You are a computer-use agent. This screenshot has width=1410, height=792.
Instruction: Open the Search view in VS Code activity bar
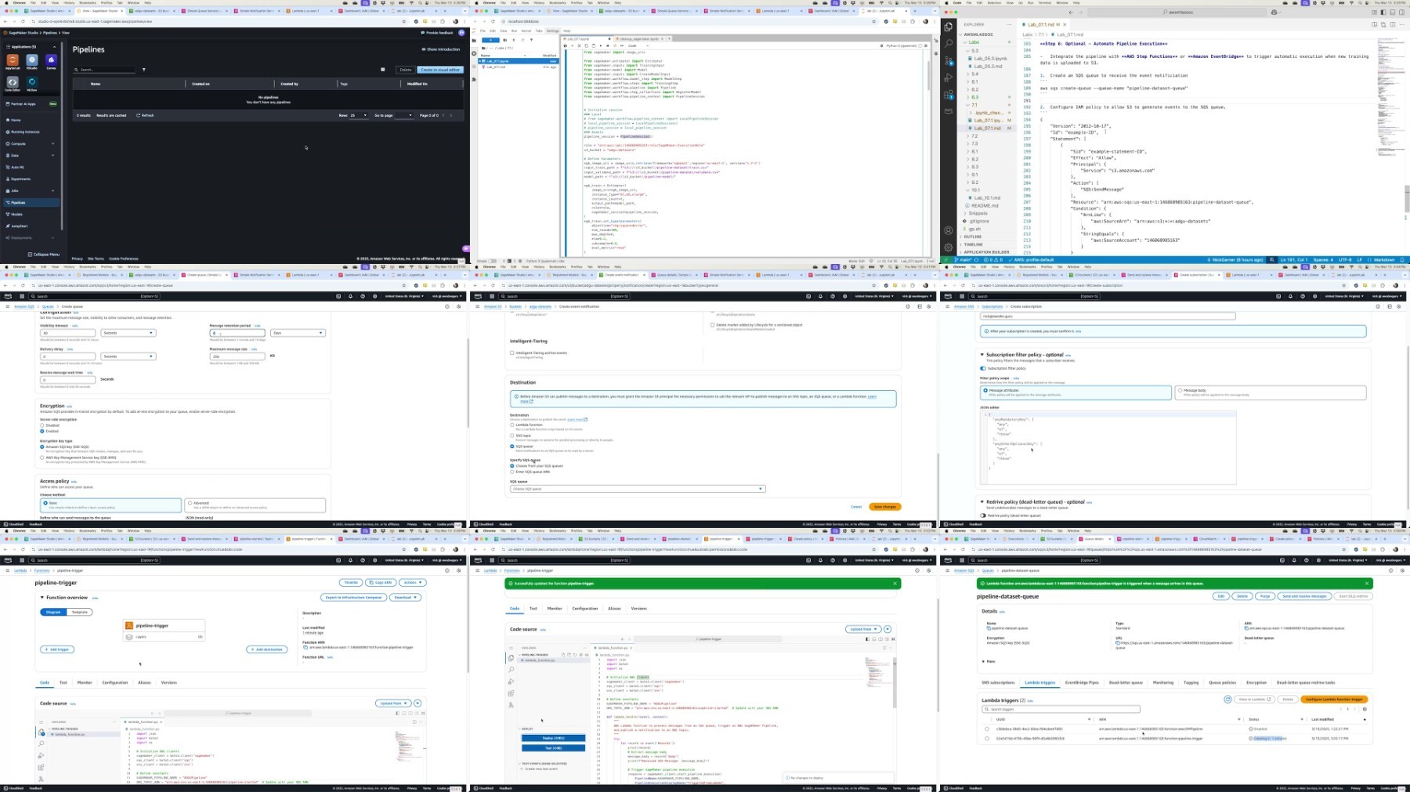[x=949, y=43]
